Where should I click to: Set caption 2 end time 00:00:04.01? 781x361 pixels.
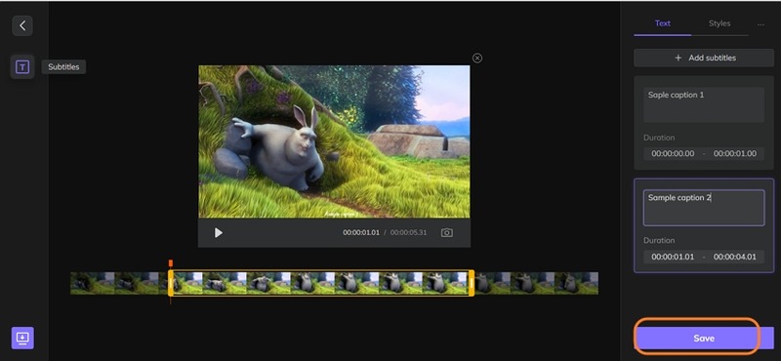[735, 257]
